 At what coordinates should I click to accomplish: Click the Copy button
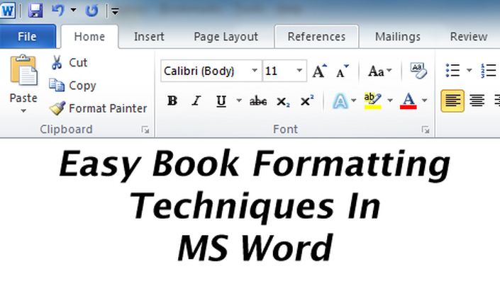[73, 85]
